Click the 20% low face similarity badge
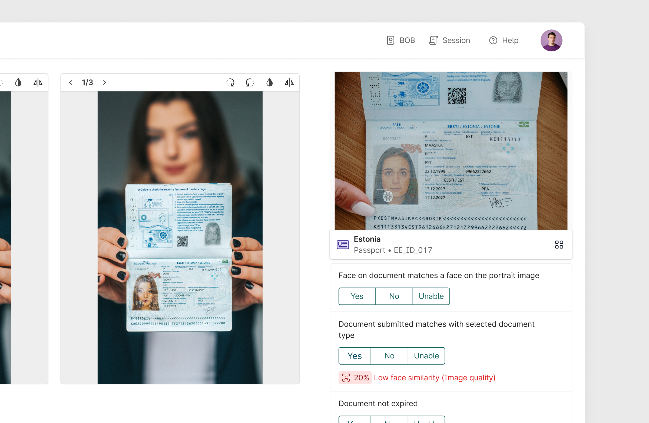This screenshot has height=423, width=649. tap(355, 378)
